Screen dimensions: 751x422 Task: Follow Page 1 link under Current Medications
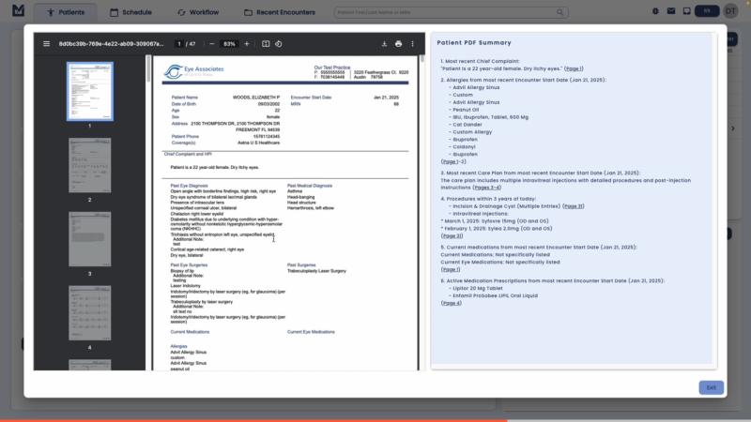(x=451, y=269)
